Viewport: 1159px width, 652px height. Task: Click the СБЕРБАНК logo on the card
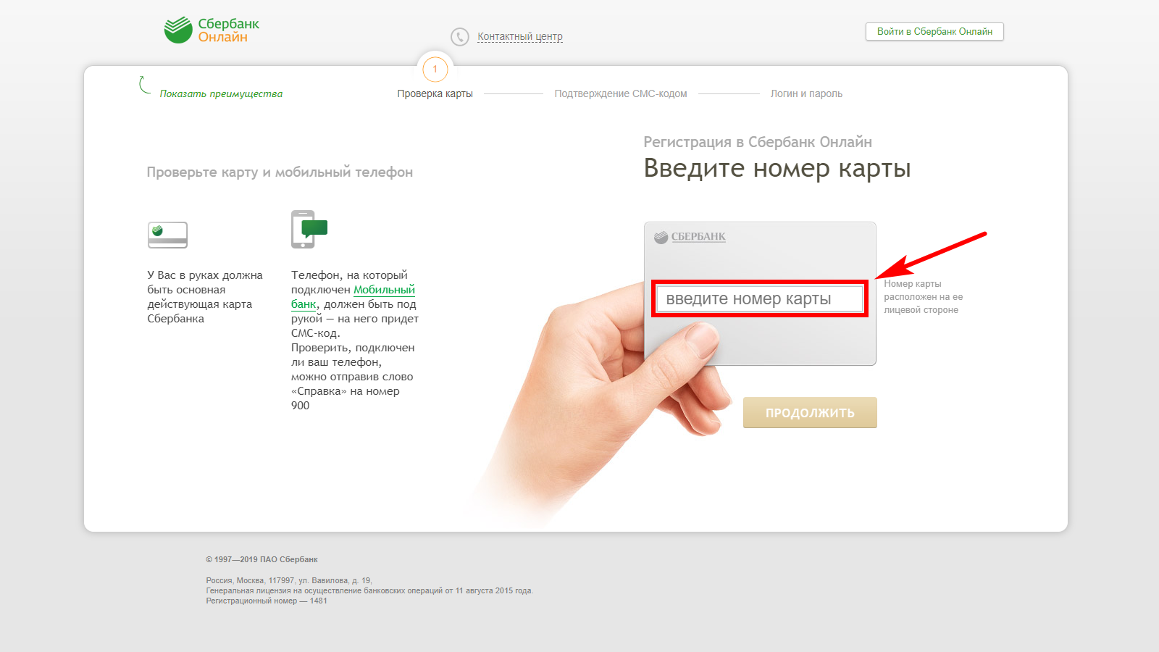point(690,237)
